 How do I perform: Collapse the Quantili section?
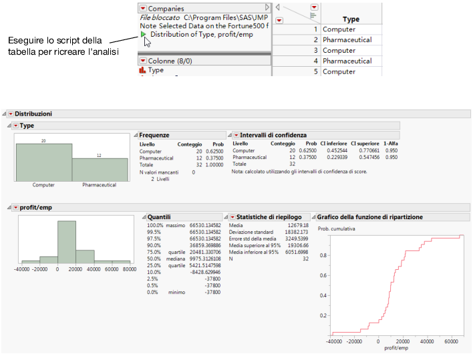click(x=142, y=218)
